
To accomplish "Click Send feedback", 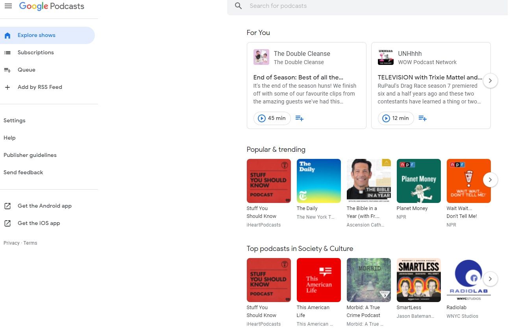I will [x=23, y=173].
